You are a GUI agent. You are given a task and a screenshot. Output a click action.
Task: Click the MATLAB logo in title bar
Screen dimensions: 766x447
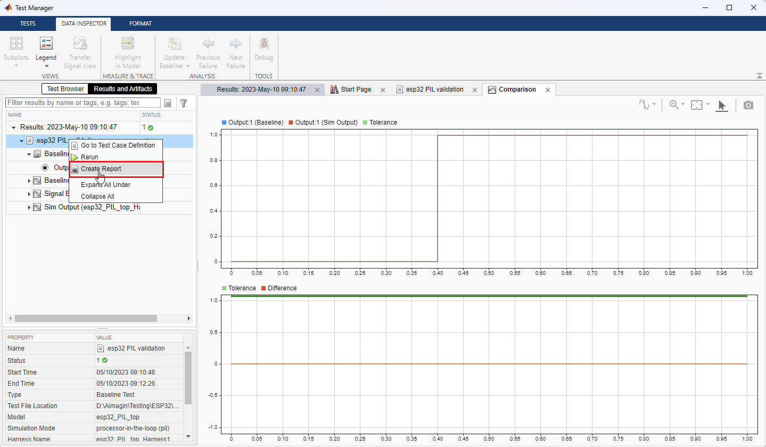click(x=8, y=7)
